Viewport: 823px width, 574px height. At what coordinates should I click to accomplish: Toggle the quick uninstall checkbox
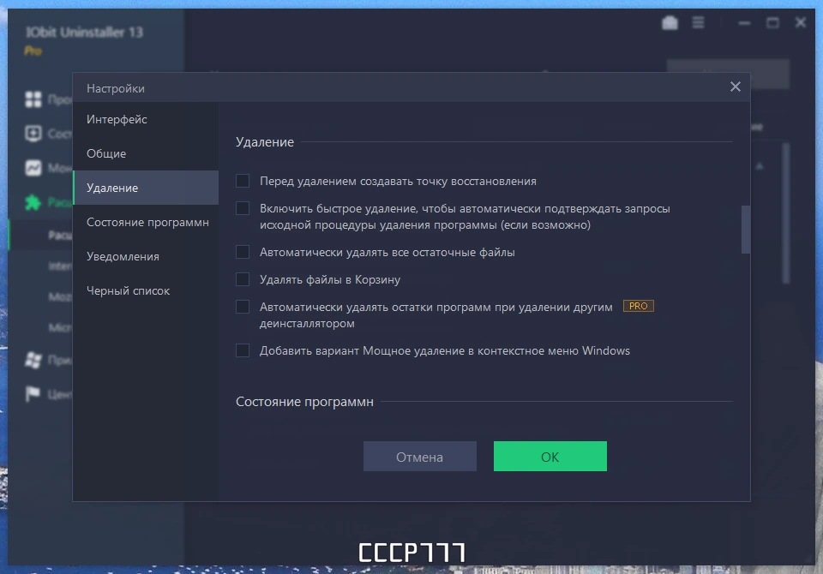[243, 208]
